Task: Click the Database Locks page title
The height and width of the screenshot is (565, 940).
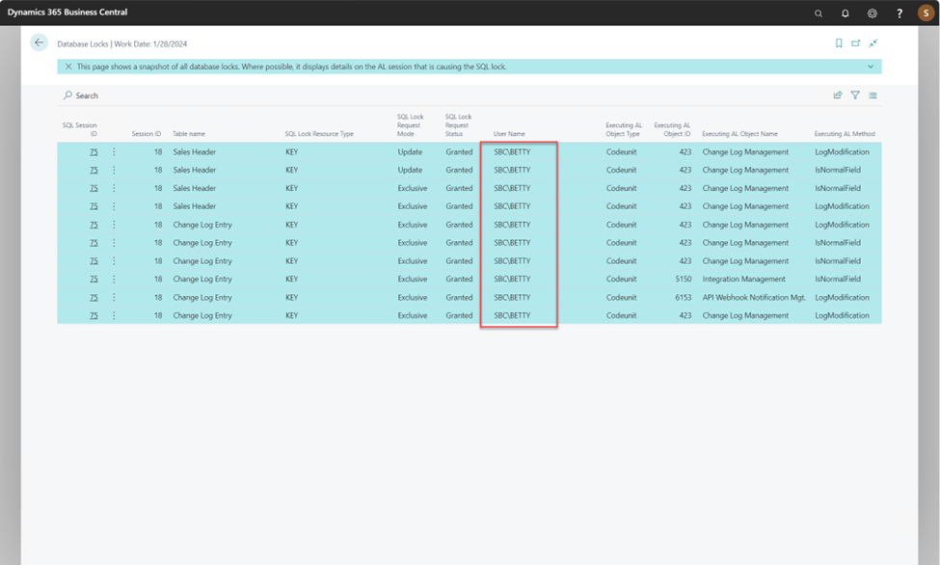Action: pos(83,43)
